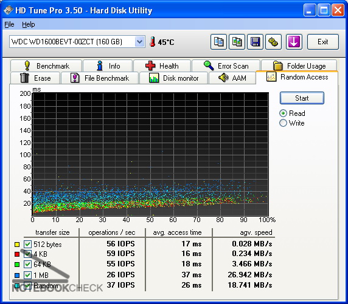Viewport: 348px width, 304px height.
Task: Click the 18.741 MB/s speed value
Action: pos(250,285)
